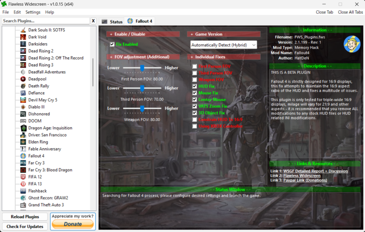Viewport: 365px width, 232px height.
Task: Clear plugin search with the X button
Action: tap(93, 21)
